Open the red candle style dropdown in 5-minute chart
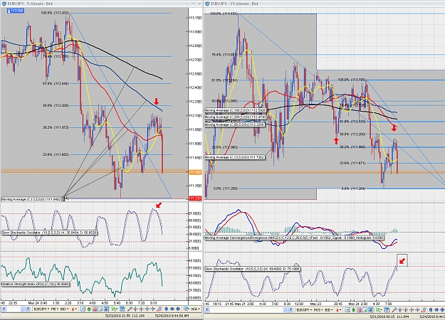 [x=74, y=309]
